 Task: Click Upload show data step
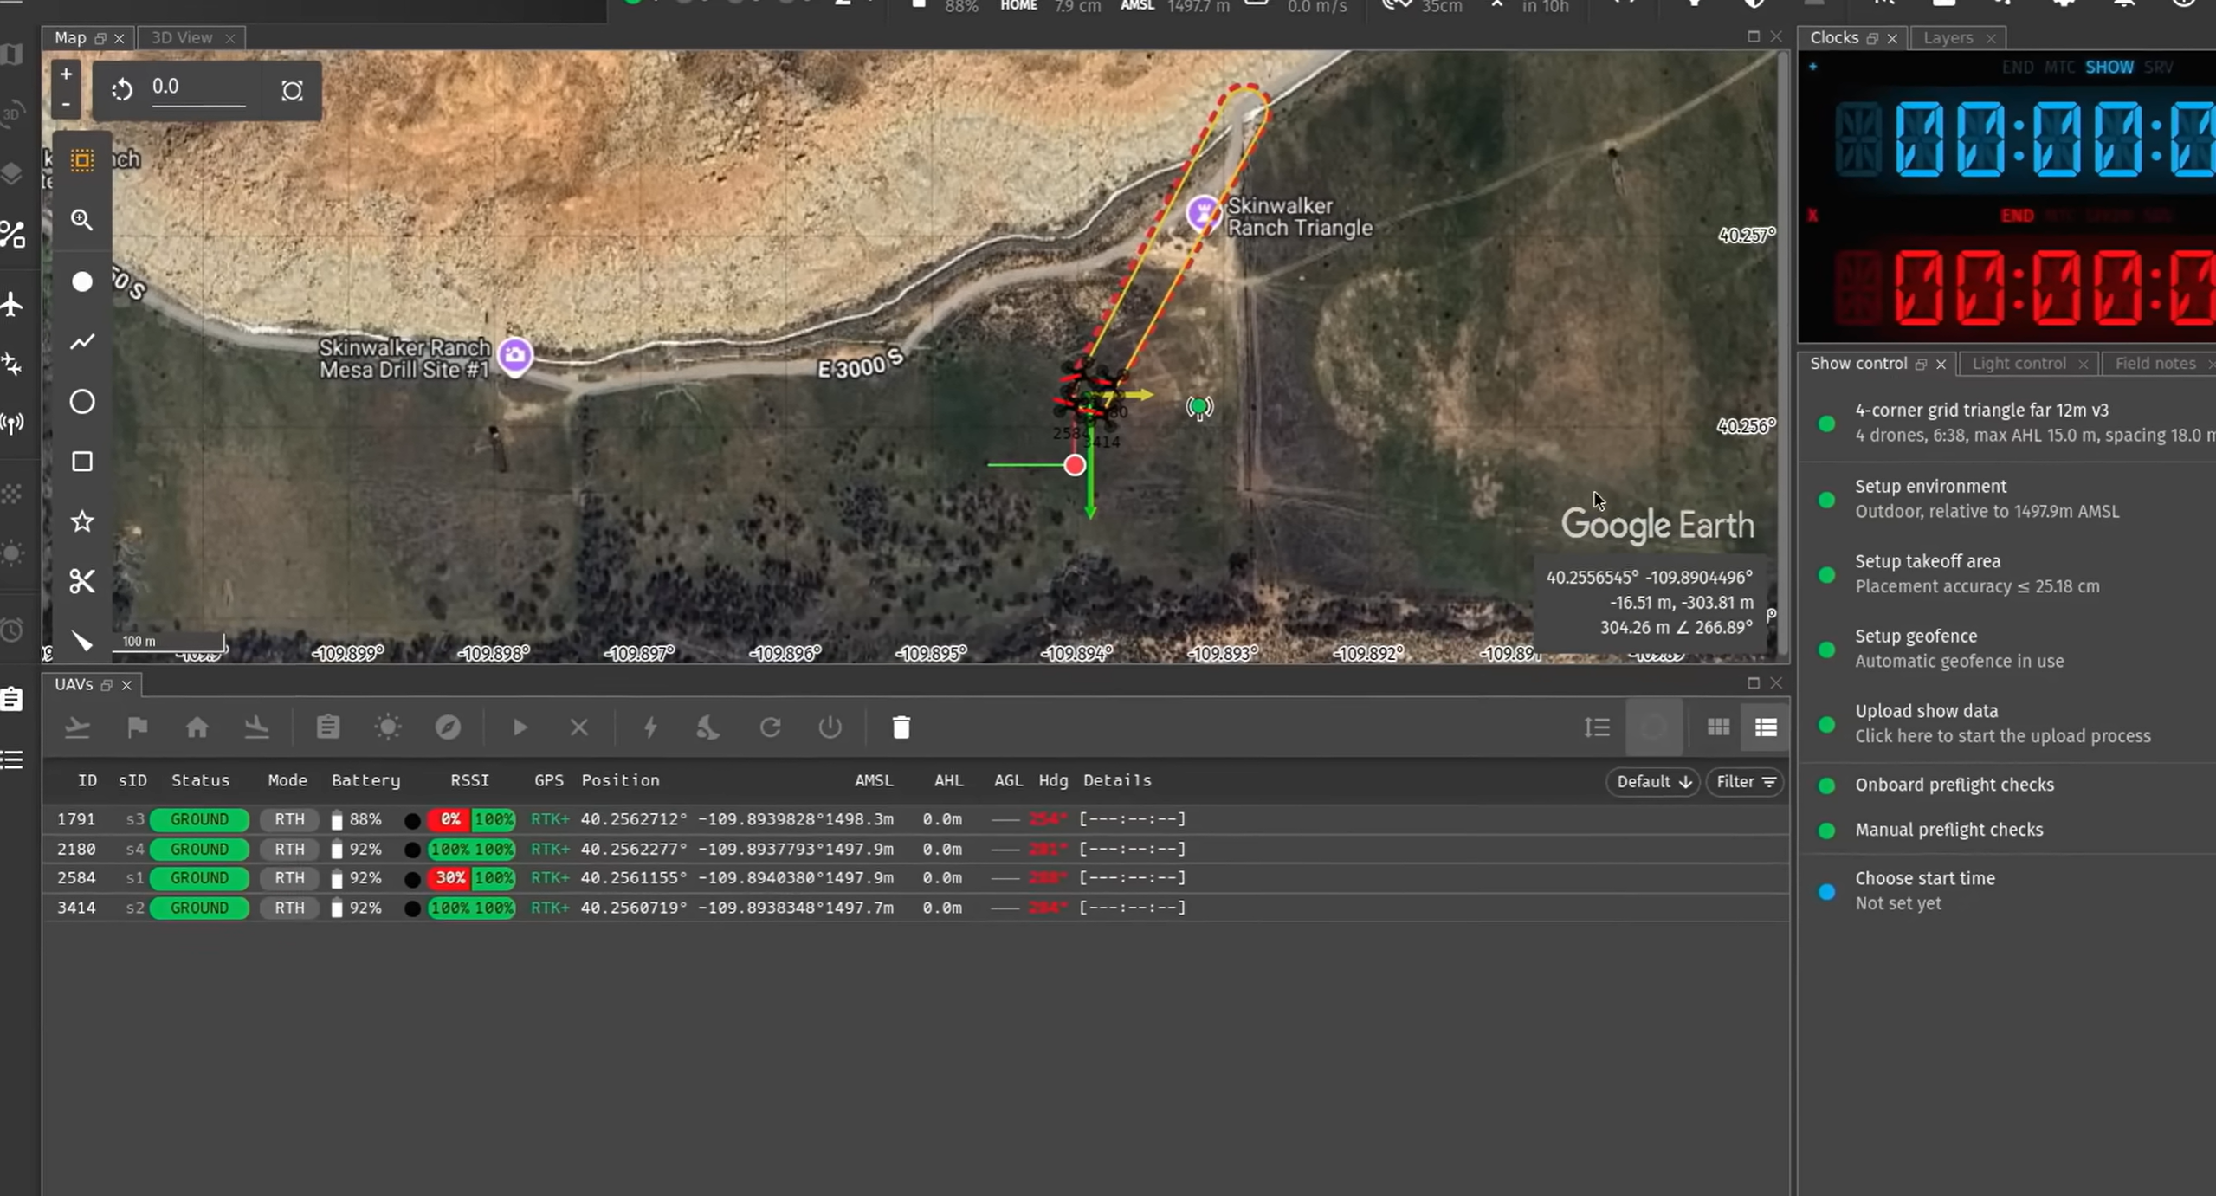2007,724
